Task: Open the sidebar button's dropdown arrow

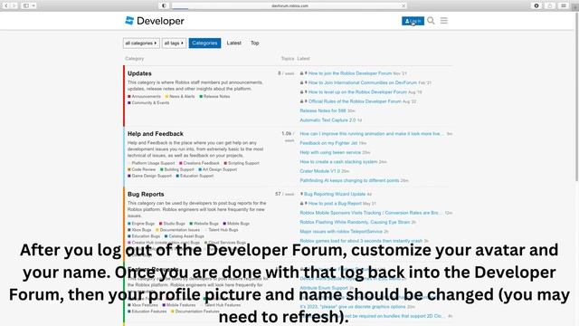Action: (x=33, y=5)
